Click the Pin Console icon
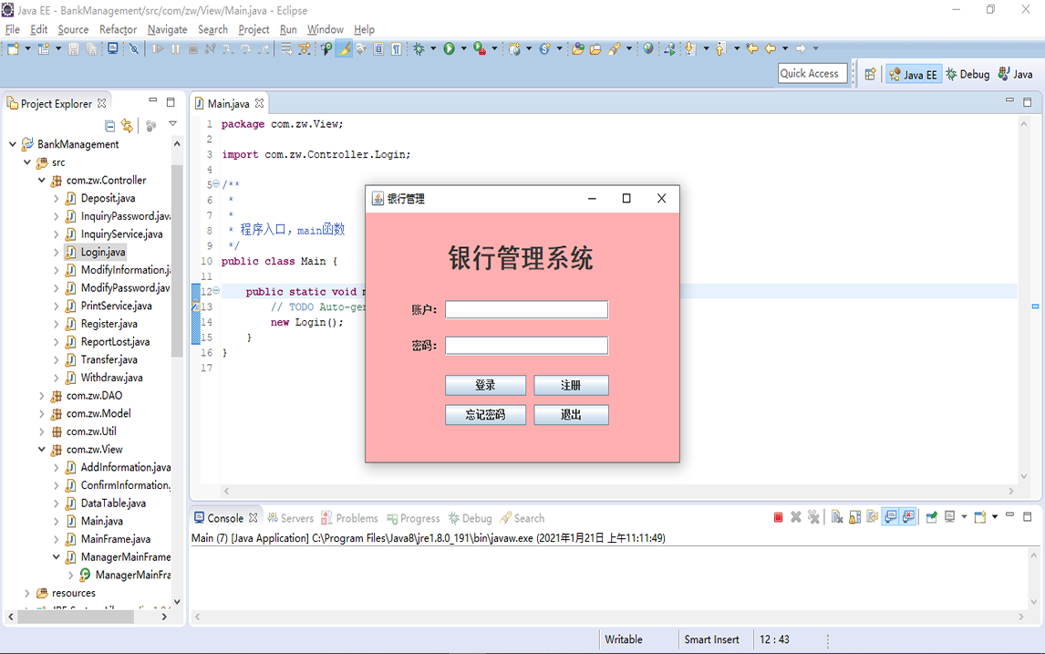This screenshot has height=654, width=1045. (x=932, y=516)
